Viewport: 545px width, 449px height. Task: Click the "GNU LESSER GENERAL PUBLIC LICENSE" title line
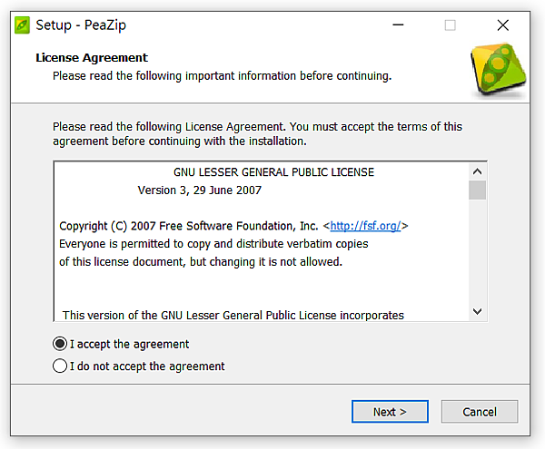tap(273, 172)
